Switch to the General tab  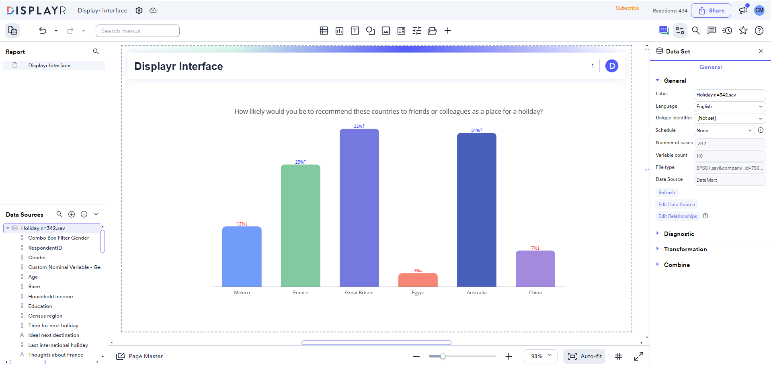[x=710, y=67]
